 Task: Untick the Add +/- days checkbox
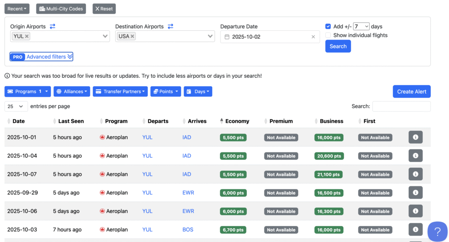point(328,26)
